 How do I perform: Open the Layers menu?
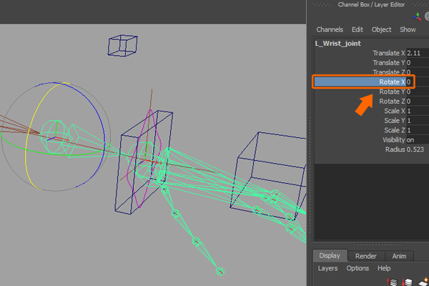point(327,268)
